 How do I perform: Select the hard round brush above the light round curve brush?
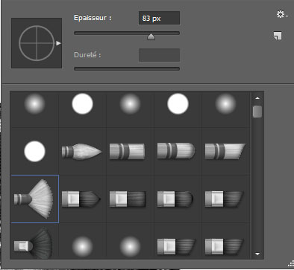coord(178,103)
